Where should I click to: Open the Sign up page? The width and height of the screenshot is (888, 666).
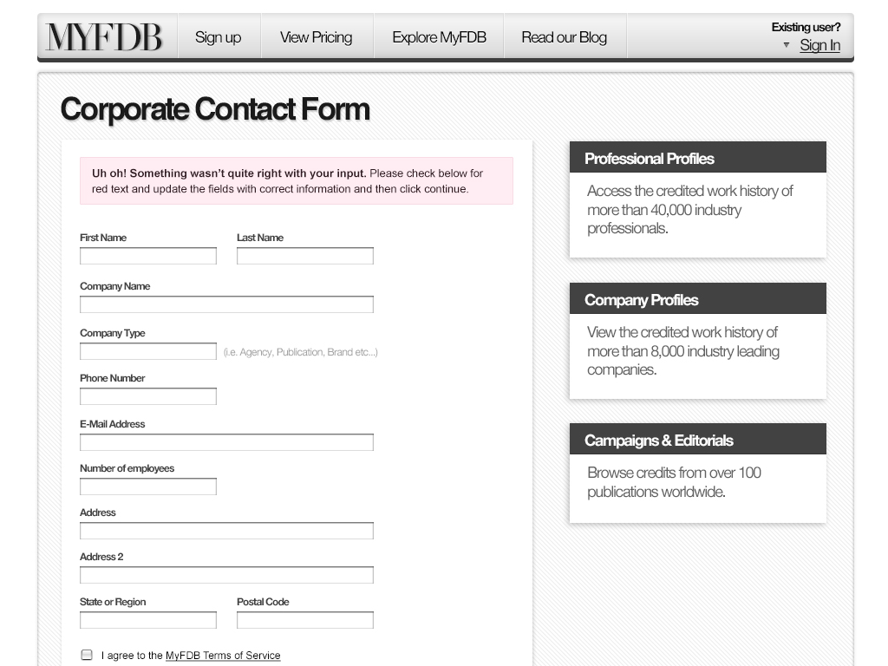219,37
